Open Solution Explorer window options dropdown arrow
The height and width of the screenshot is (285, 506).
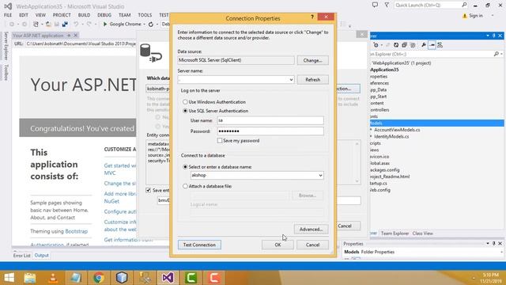point(488,36)
